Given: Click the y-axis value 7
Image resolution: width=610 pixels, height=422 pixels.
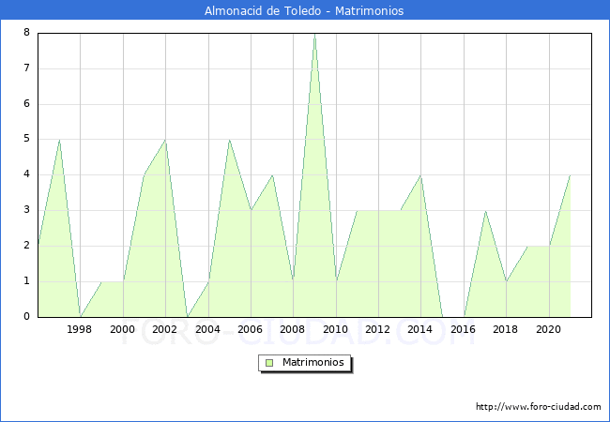Looking at the screenshot, I should tap(26, 68).
